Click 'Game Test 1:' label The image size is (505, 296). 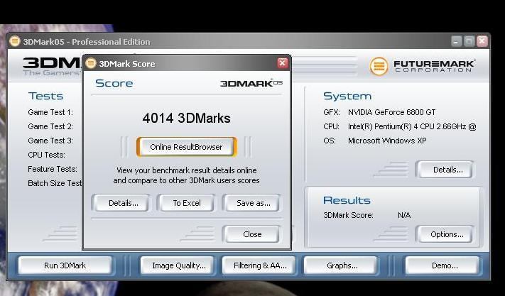(x=50, y=112)
